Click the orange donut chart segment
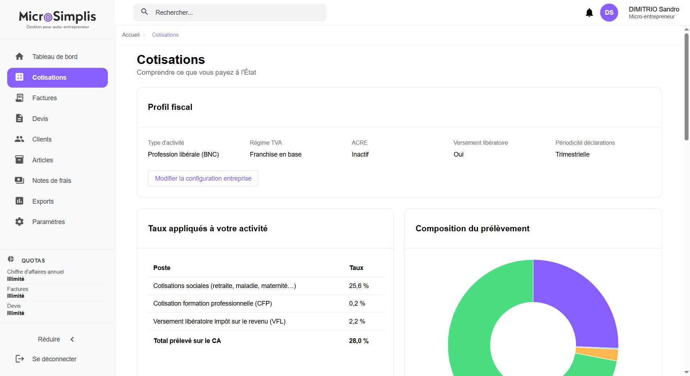The height and width of the screenshot is (376, 690). tap(597, 353)
